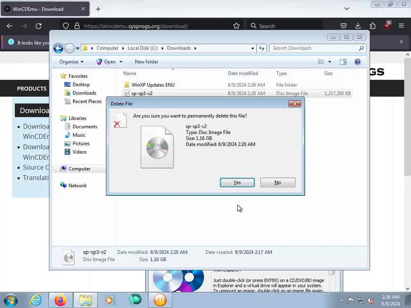Image resolution: width=411 pixels, height=308 pixels.
Task: Click the Firefox Search box
Action: tap(285, 26)
